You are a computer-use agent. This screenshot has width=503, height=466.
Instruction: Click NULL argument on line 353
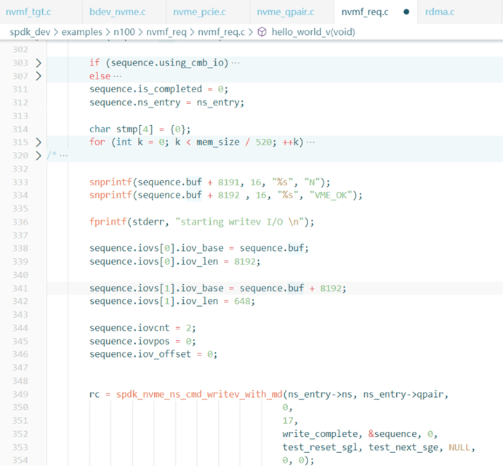coord(459,447)
